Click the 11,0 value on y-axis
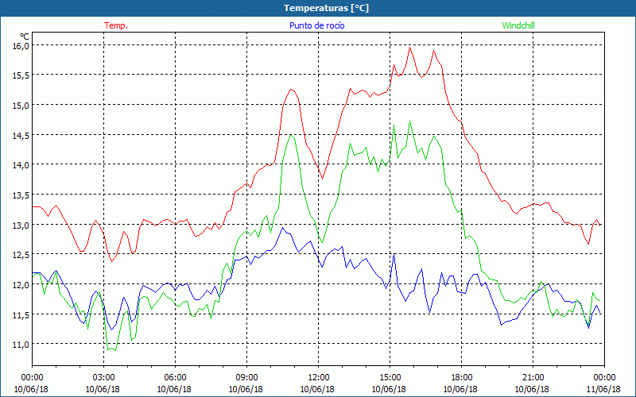Screen dimensions: 636x397 pos(21,345)
